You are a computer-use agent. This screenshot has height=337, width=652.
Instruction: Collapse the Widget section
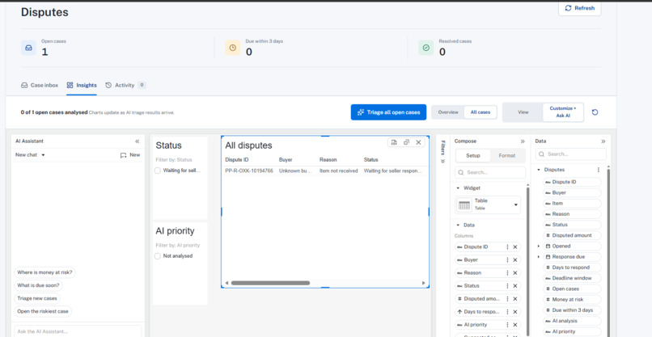[x=458, y=188]
